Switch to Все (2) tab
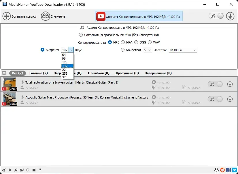 click(x=18, y=73)
